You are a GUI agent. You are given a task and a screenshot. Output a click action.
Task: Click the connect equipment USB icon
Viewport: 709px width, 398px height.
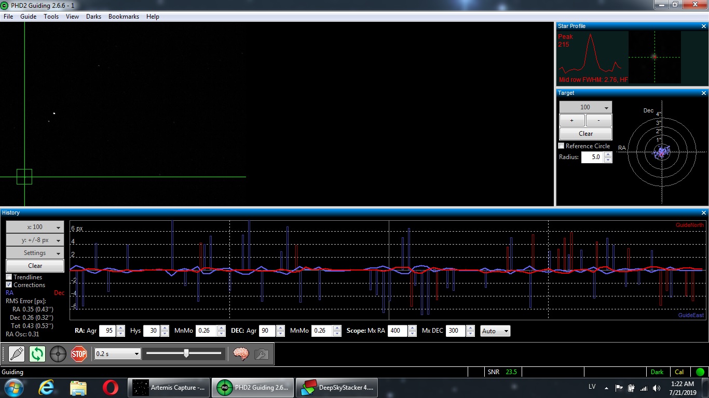coord(17,354)
